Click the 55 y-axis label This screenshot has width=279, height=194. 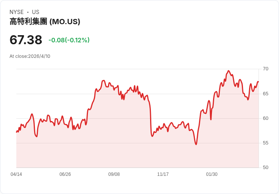(266, 143)
